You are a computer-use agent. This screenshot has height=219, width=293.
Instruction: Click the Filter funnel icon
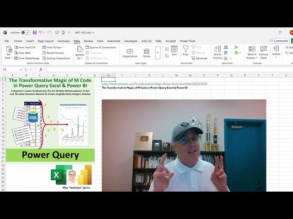coord(185,51)
